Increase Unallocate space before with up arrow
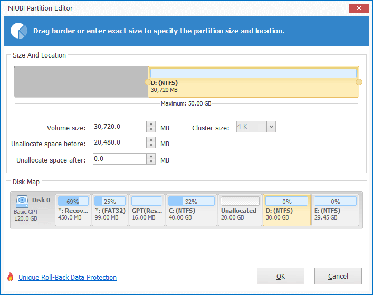This screenshot has width=373, height=295. (x=151, y=140)
